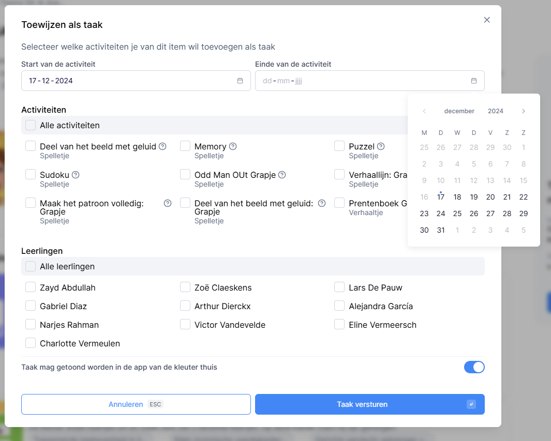
Task: Click help icon beside Sudoku
Action: (x=76, y=175)
